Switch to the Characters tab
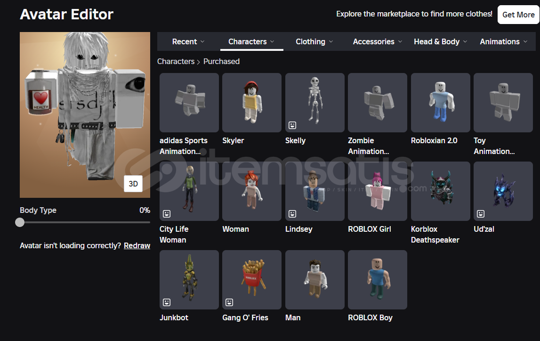 (251, 41)
